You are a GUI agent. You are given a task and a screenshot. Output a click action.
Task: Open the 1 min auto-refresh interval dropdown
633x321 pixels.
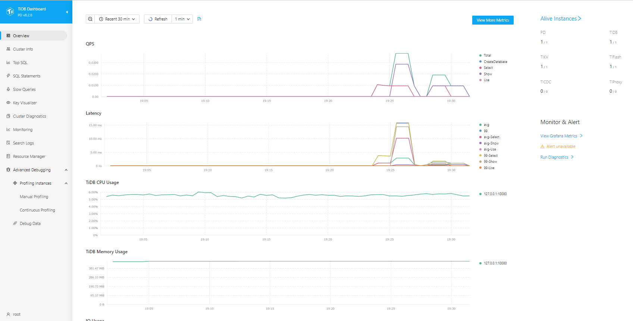182,19
